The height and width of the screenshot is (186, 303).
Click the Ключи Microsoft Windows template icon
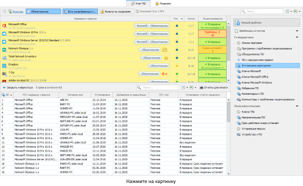pyautogui.click(x=239, y=83)
